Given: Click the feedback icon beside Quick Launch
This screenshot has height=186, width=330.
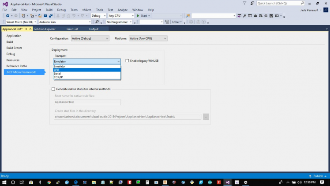Looking at the screenshot, I should click(251, 3).
